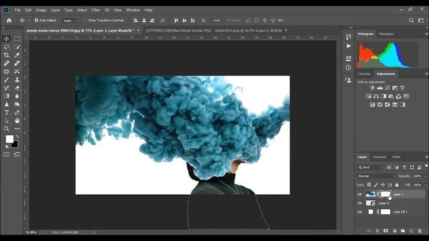Select the Horizontal Type tool
429x241 pixels.
click(x=7, y=112)
